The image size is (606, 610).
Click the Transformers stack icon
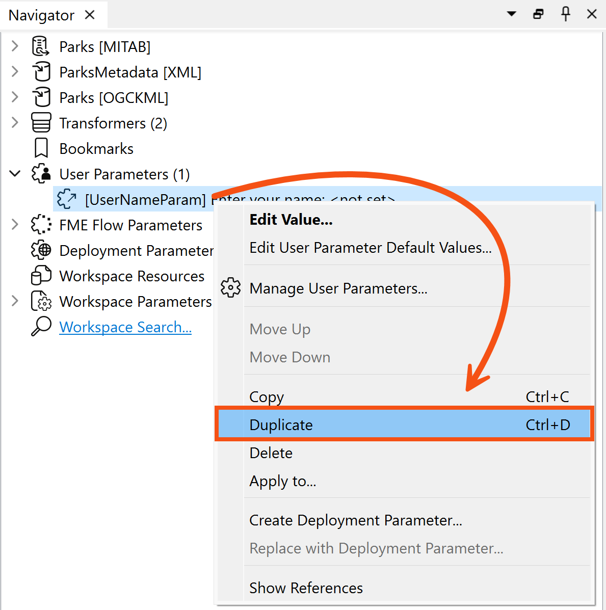point(41,123)
